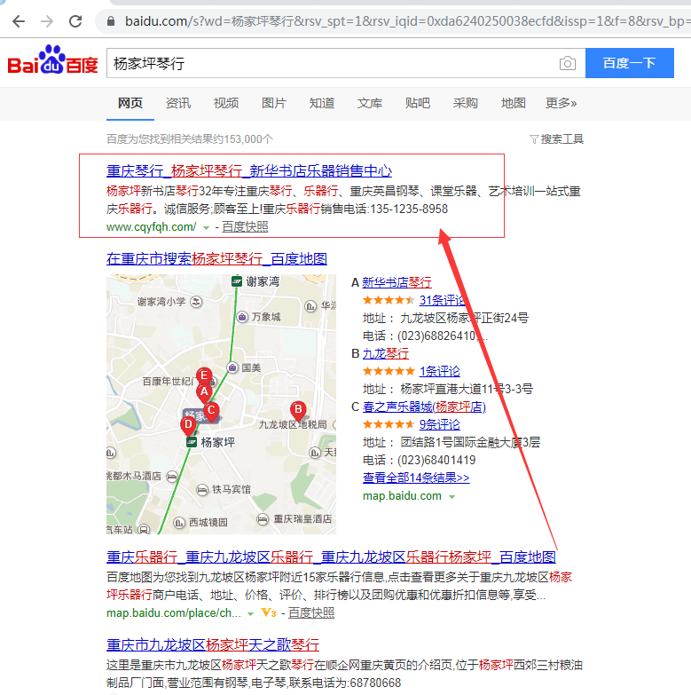This screenshot has width=691, height=695.
Task: Reload the page with refresh icon
Action: point(76,20)
